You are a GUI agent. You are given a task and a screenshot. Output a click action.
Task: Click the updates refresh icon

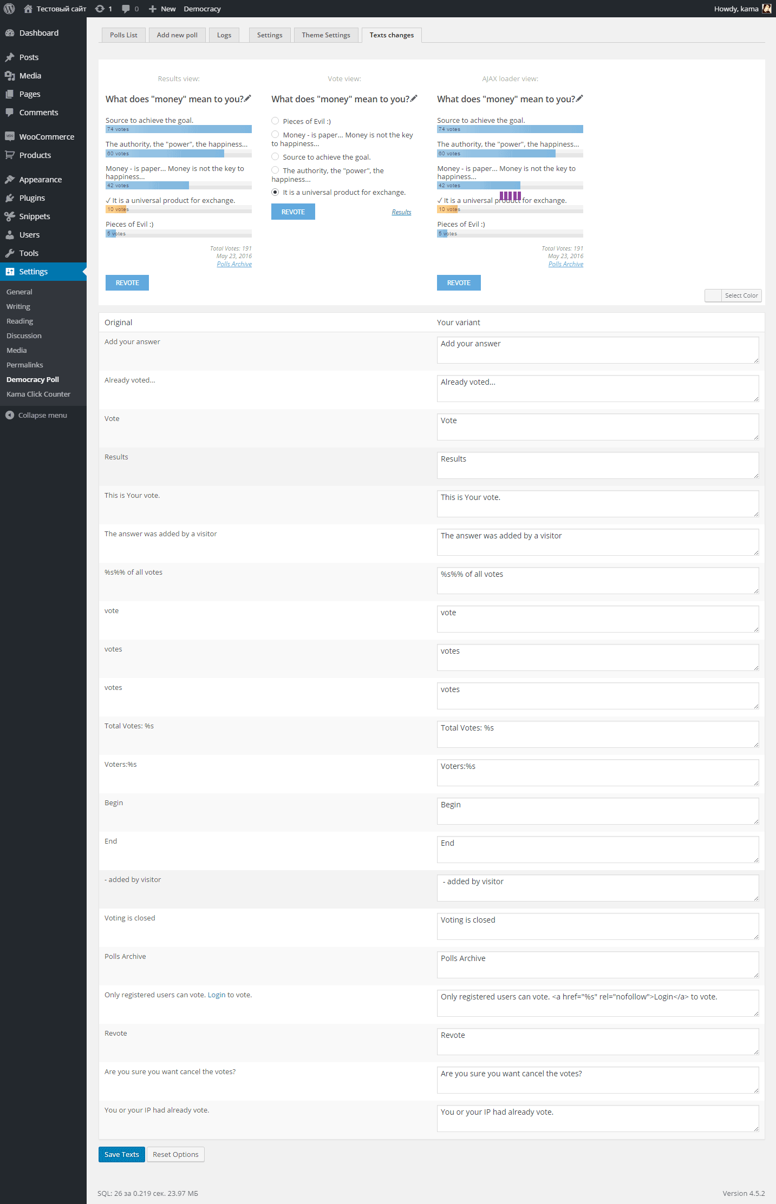(x=100, y=9)
